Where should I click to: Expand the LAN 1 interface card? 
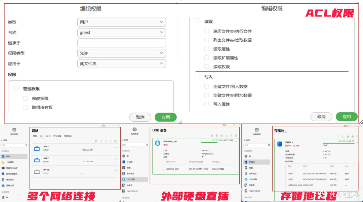pos(116,147)
